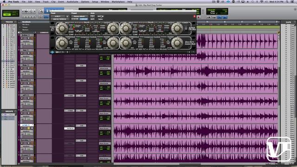This screenshot has height=167, width=297.
Task: Select the Zoomer tool in the toolbar
Action: [41, 11]
